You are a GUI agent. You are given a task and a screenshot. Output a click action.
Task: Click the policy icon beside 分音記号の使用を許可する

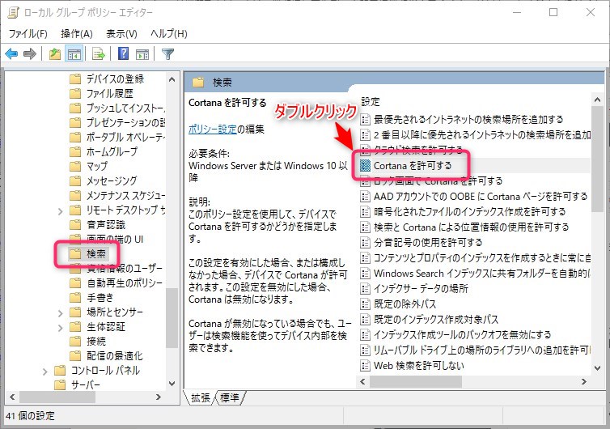tap(365, 243)
